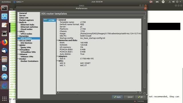The image size is (183, 103).
Task: Click the warning icon in status bar
Action: (135, 101)
